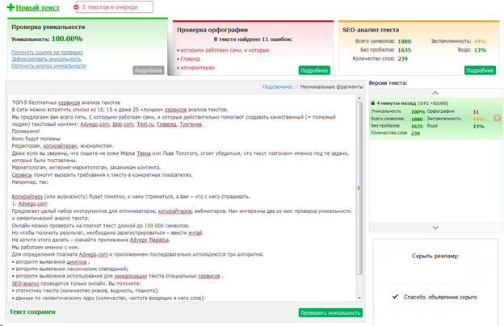Click the 'Текст сохранен' status message
The image size is (504, 326).
[32, 311]
